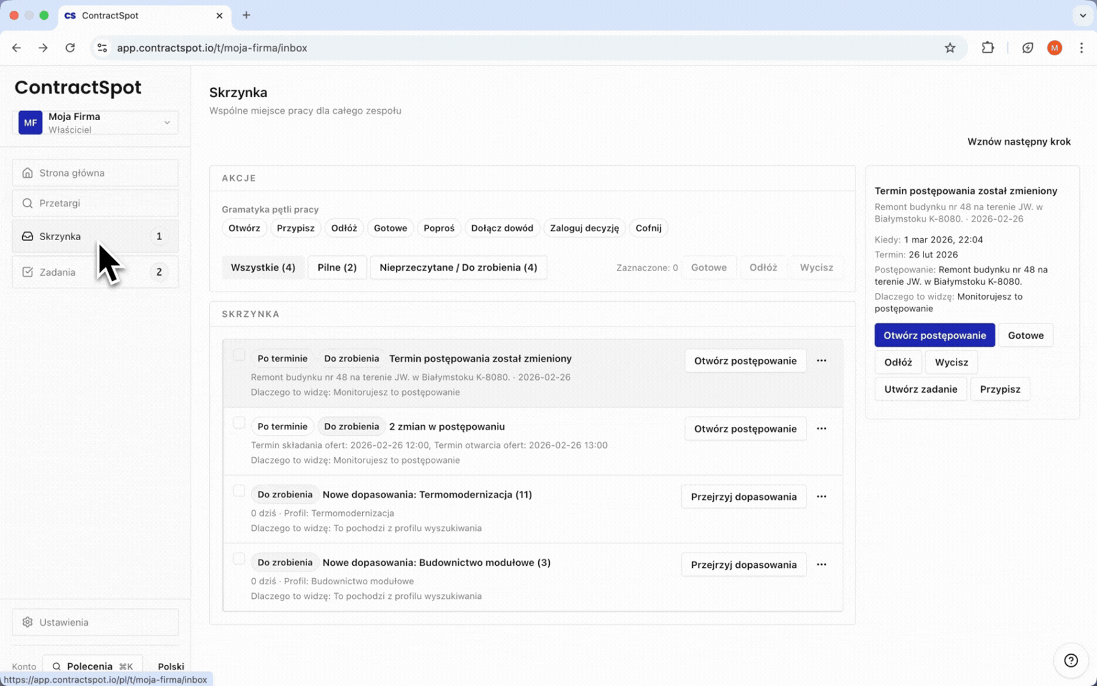This screenshot has width=1097, height=686.
Task: Click Odłóż grammar chip in Akcje
Action: pos(344,228)
